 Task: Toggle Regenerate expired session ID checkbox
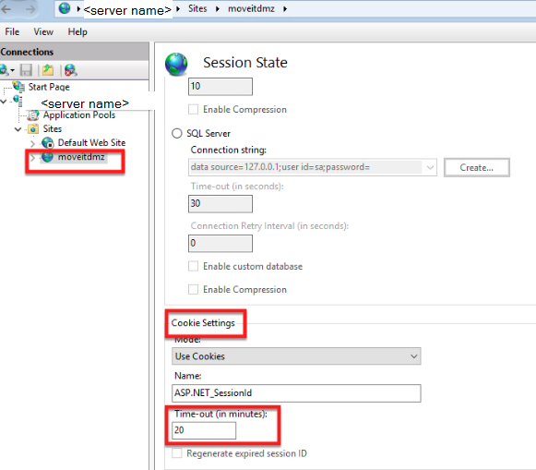click(x=177, y=453)
